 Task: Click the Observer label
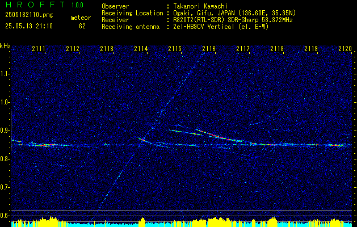point(115,6)
